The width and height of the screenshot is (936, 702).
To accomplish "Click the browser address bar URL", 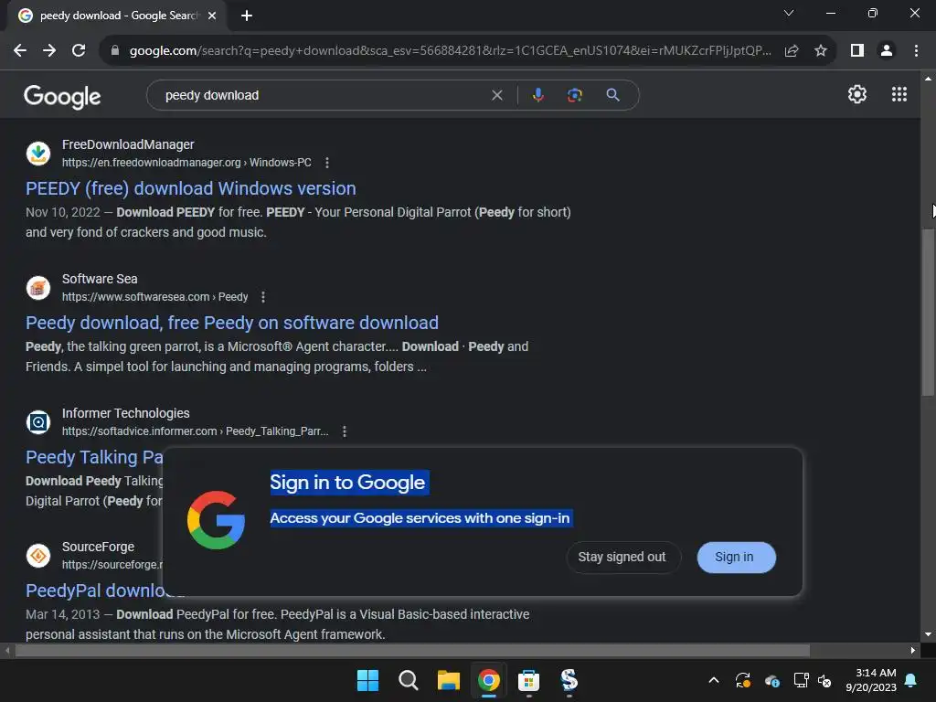I will point(450,51).
